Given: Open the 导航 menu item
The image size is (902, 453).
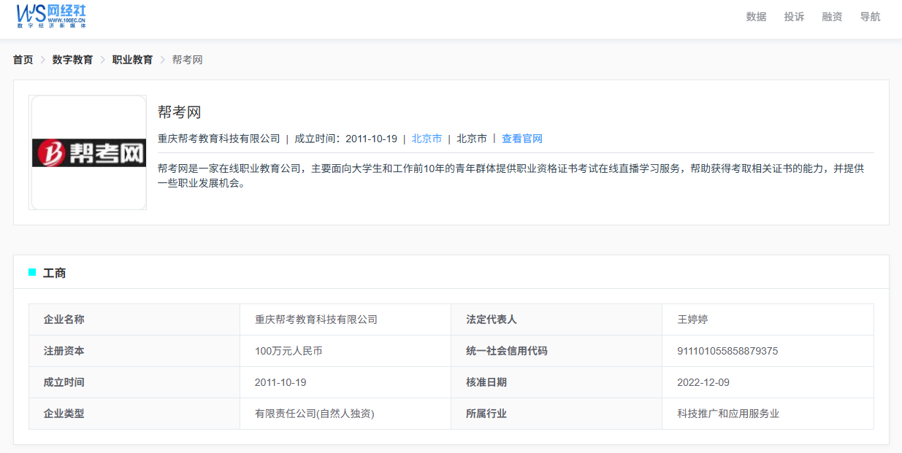Looking at the screenshot, I should point(870,17).
